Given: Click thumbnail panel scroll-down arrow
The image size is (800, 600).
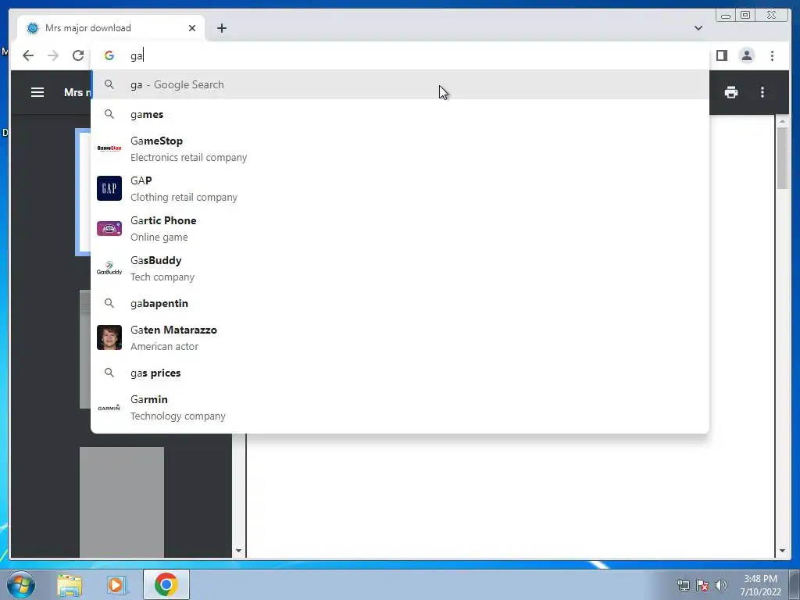Looking at the screenshot, I should point(238,551).
